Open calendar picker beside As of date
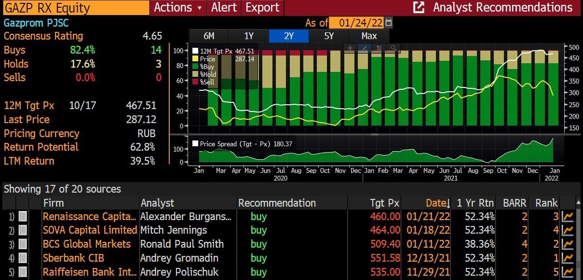This screenshot has height=280, width=583. [389, 22]
